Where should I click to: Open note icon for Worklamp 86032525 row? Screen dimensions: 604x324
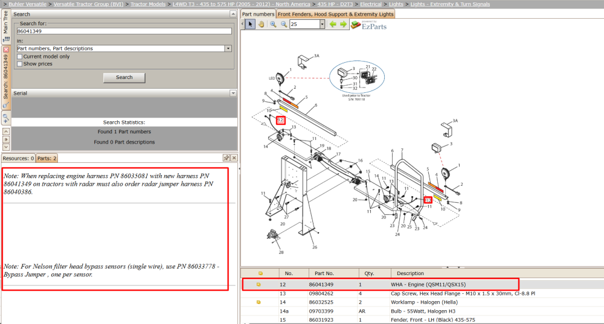coord(259,302)
